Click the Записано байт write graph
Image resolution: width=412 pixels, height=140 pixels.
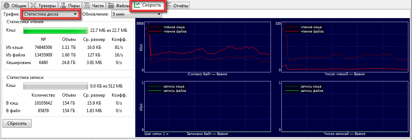click(x=207, y=106)
